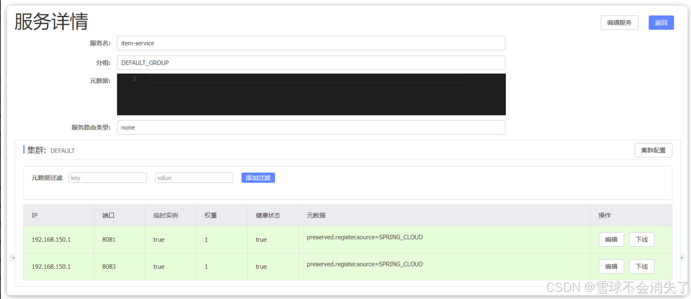Click the 编辑服务 button
This screenshot has height=299, width=691.
click(619, 23)
